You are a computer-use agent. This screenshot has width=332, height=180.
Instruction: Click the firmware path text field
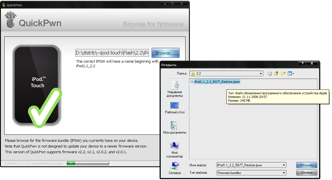pyautogui.click(x=112, y=53)
